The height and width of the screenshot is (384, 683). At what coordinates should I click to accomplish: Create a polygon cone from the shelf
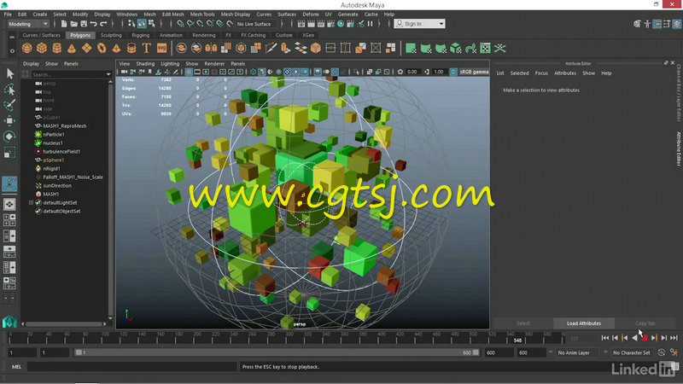72,48
